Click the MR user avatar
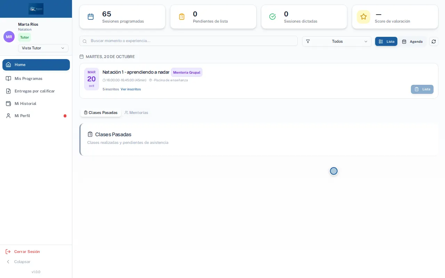The image size is (445, 278). 9,37
